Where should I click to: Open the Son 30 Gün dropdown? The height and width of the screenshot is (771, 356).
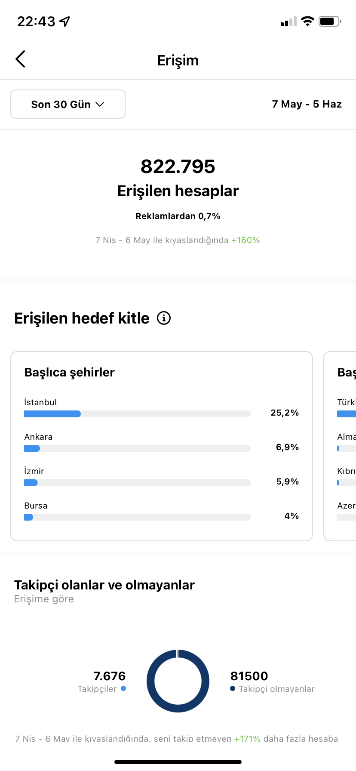pyautogui.click(x=68, y=104)
